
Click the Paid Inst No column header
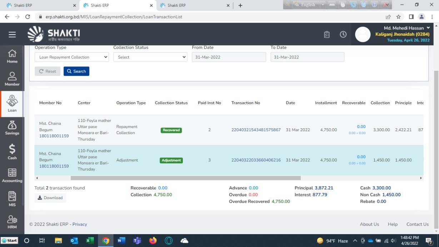[x=209, y=103]
